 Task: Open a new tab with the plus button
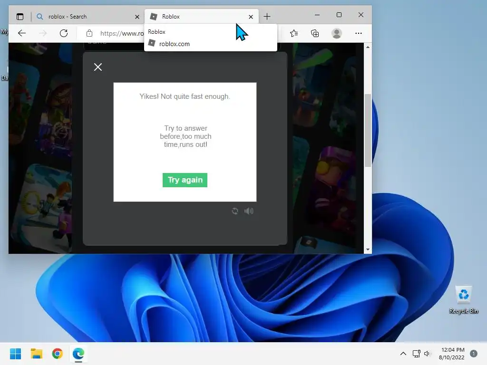(x=267, y=17)
